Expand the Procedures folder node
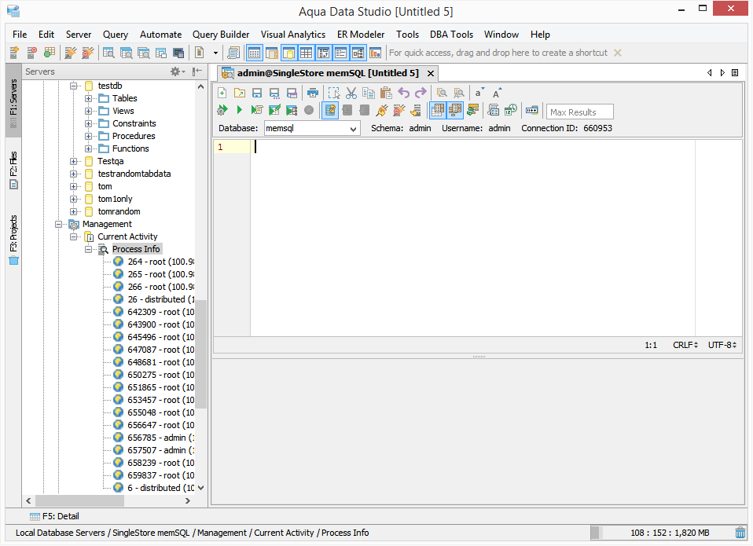This screenshot has height=546, width=753. (88, 136)
